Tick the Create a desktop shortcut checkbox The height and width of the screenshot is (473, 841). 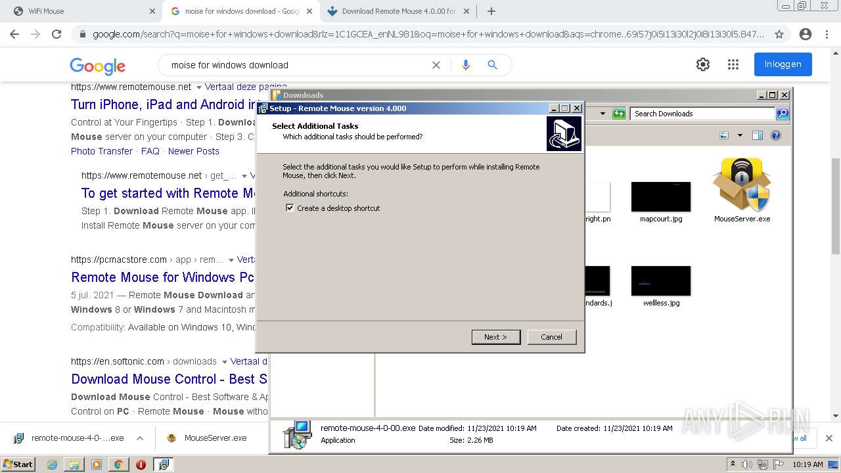point(290,208)
